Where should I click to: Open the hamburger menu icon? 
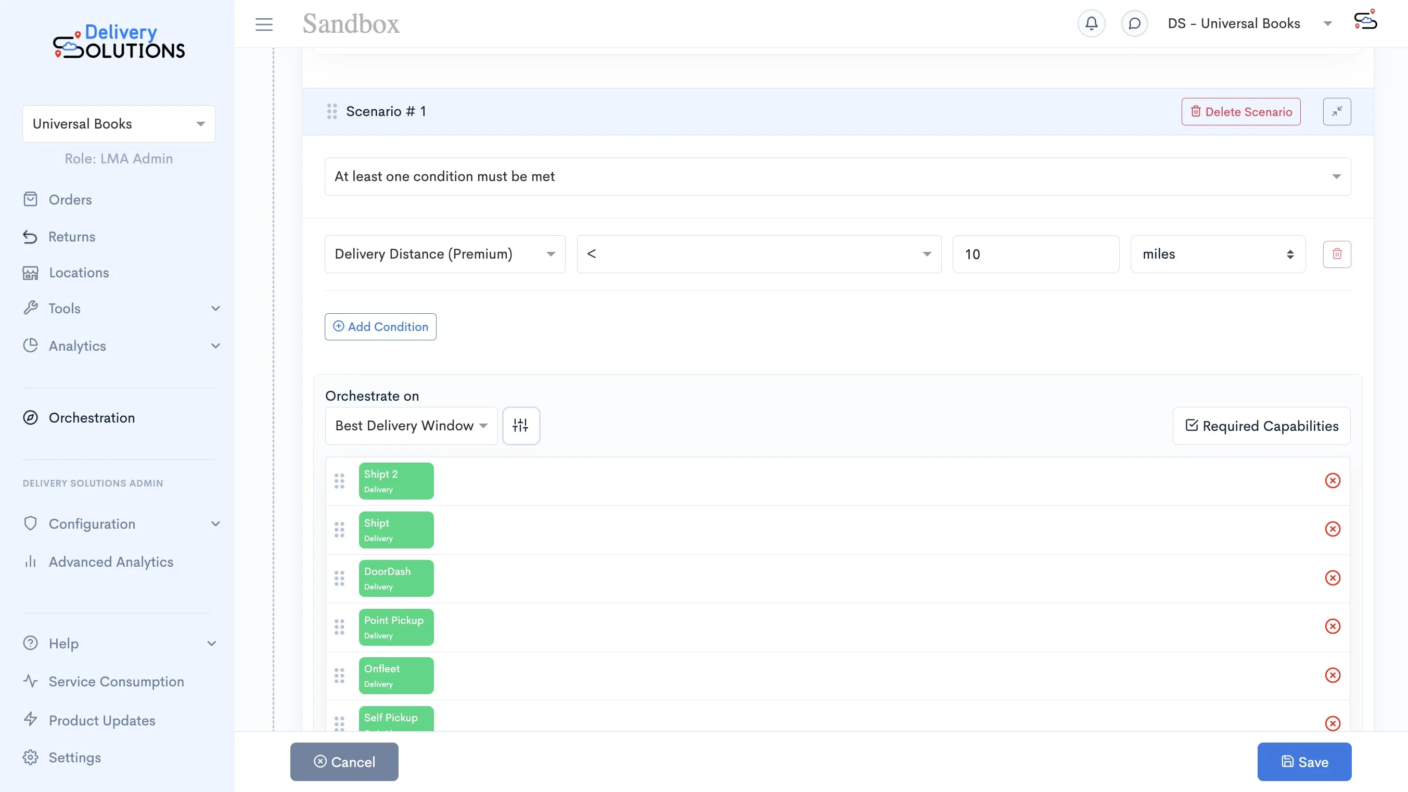point(264,24)
